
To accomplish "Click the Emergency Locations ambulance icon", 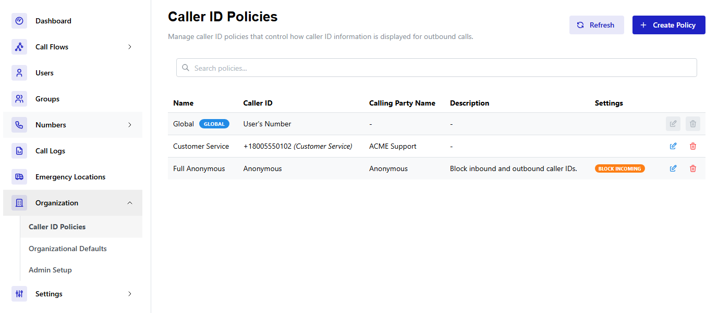I will [19, 177].
